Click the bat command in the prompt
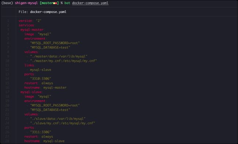The image size is (238, 144). click(x=67, y=3)
